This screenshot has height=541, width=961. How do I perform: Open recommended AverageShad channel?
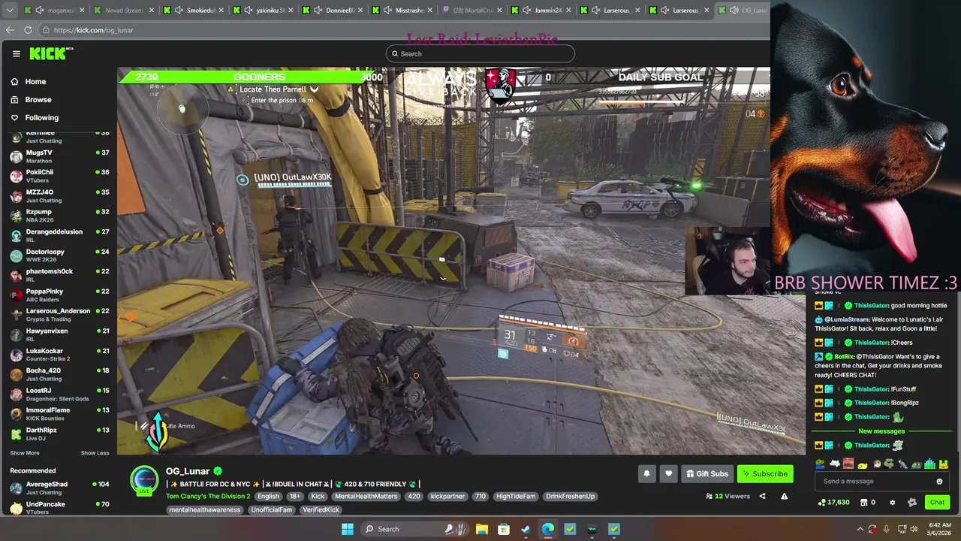(59, 488)
